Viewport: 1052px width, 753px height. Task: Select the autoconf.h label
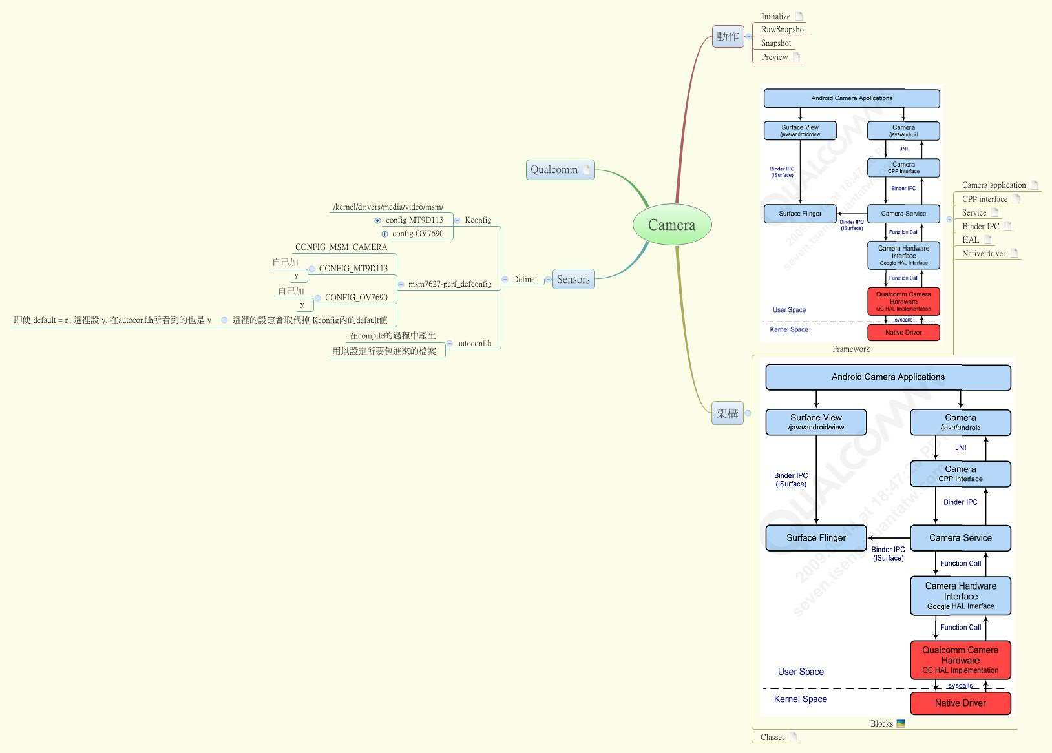click(474, 344)
